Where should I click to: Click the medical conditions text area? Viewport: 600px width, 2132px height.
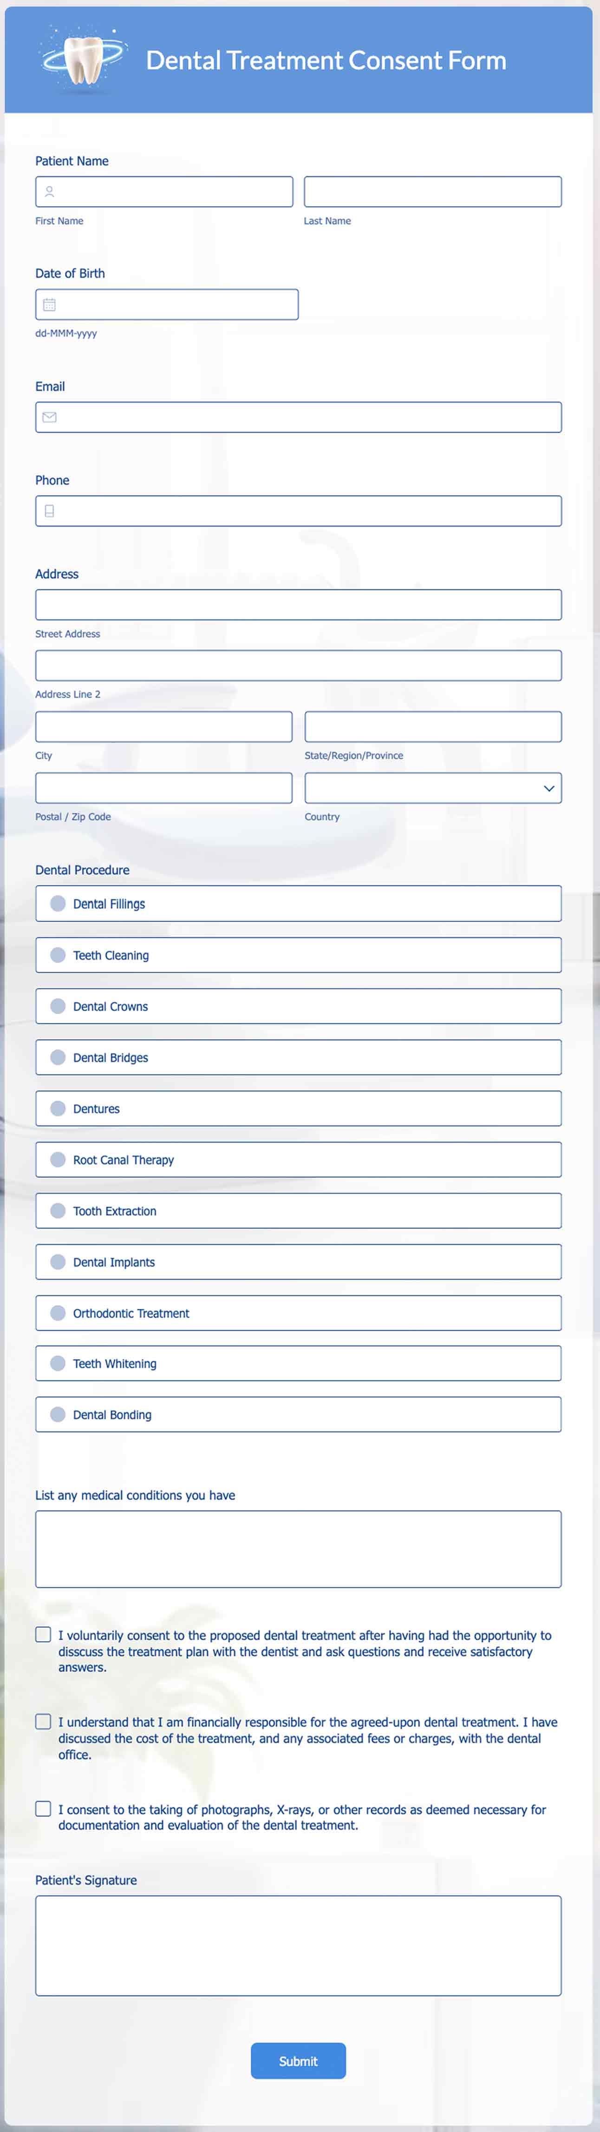point(298,1549)
